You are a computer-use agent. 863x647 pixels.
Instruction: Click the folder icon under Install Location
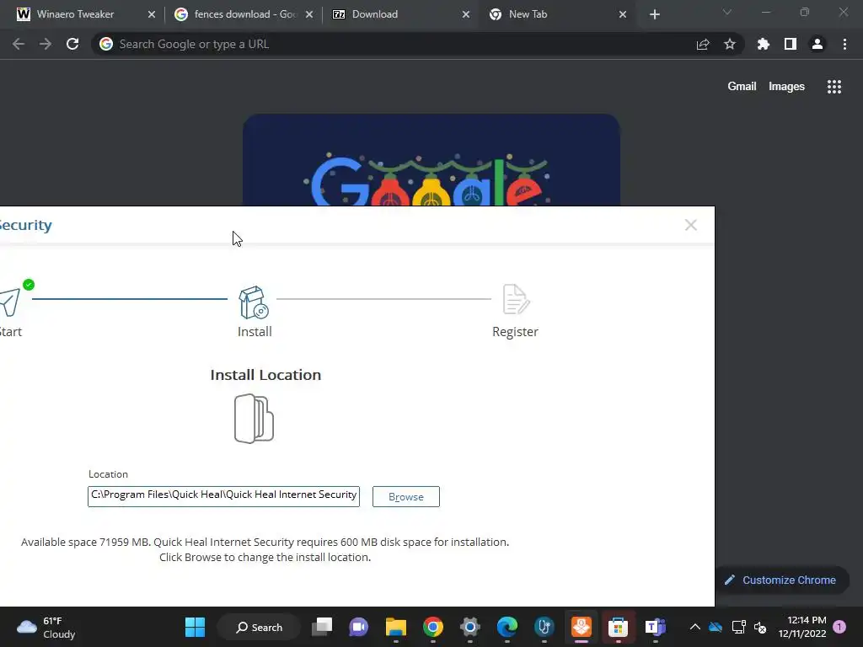(x=254, y=419)
